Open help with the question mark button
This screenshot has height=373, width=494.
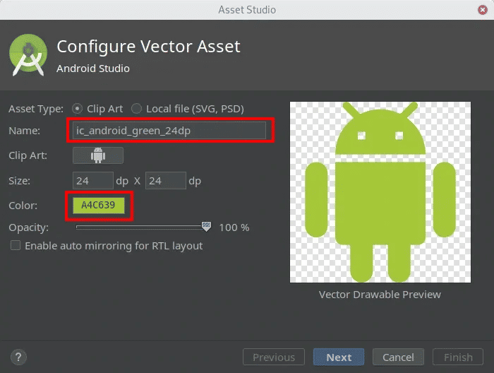tap(18, 357)
